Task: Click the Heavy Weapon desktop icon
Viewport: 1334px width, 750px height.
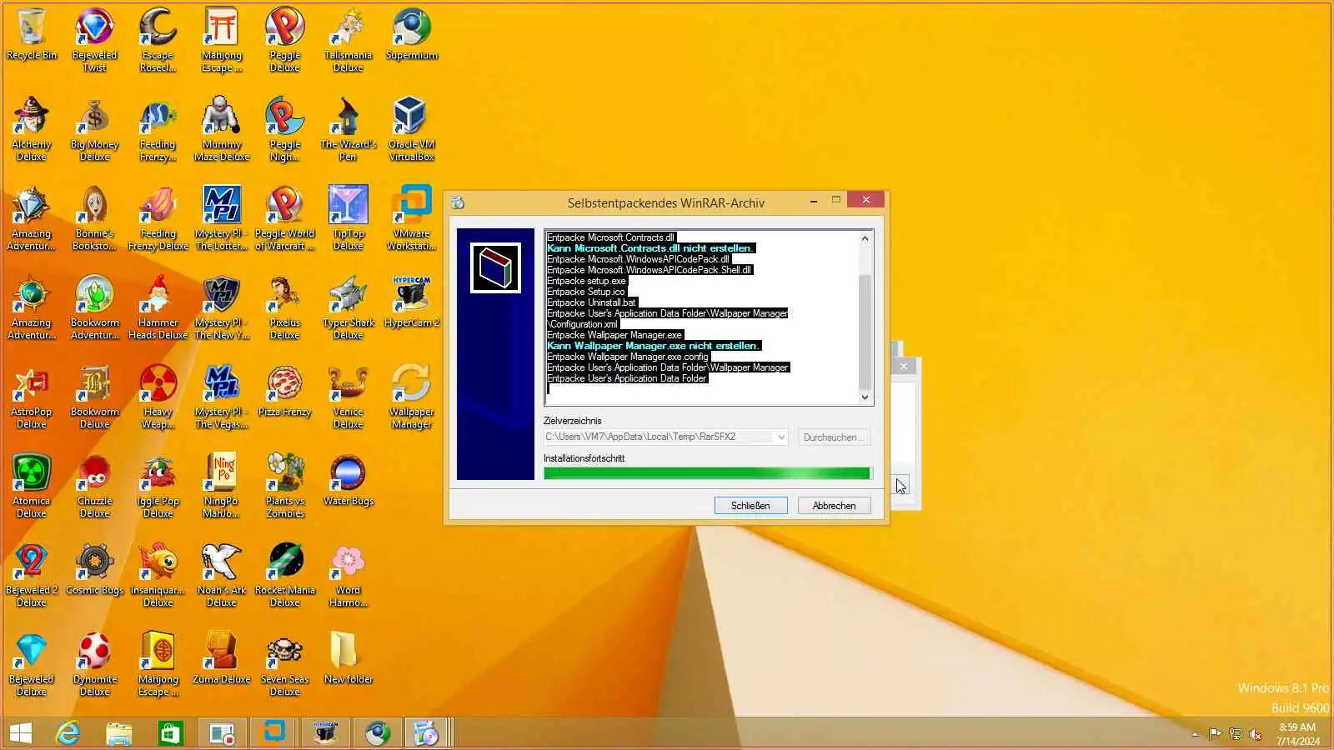Action: point(158,397)
